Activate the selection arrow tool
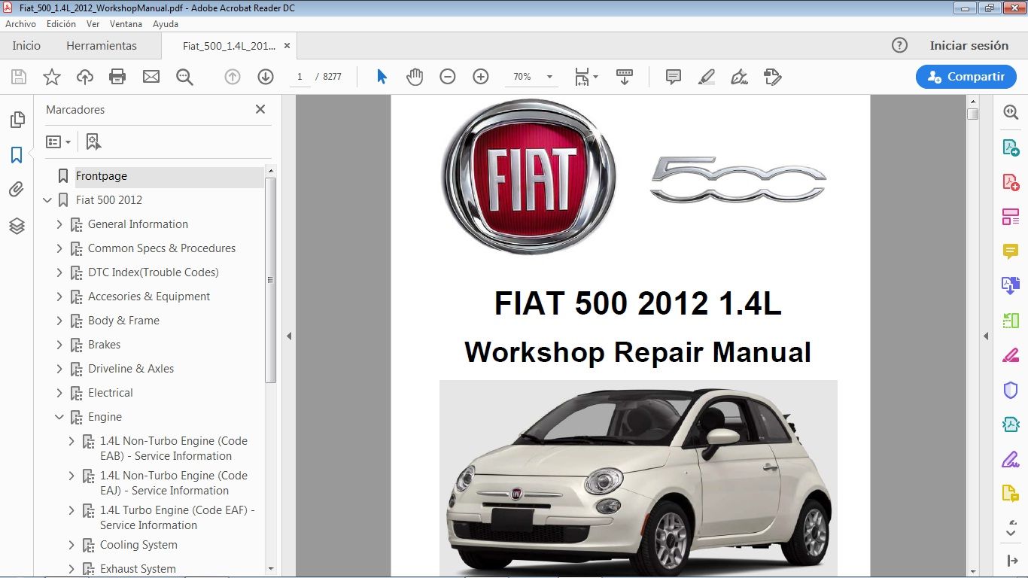 coord(382,77)
